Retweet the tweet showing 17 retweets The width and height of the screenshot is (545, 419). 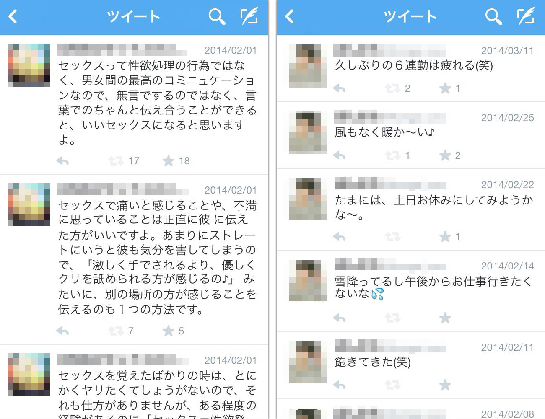point(116,160)
